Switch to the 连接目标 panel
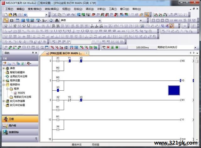Viewport: 201px width, 148px height. coord(20,132)
